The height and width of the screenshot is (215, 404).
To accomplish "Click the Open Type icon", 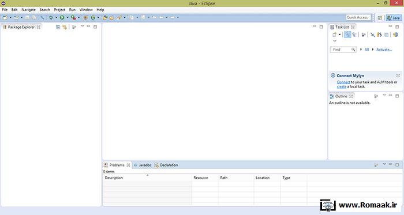I will 105,17.
